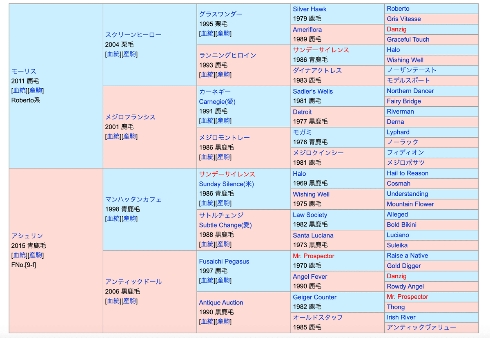Open the Ameriflora link
The image size is (490, 338).
coord(307,29)
